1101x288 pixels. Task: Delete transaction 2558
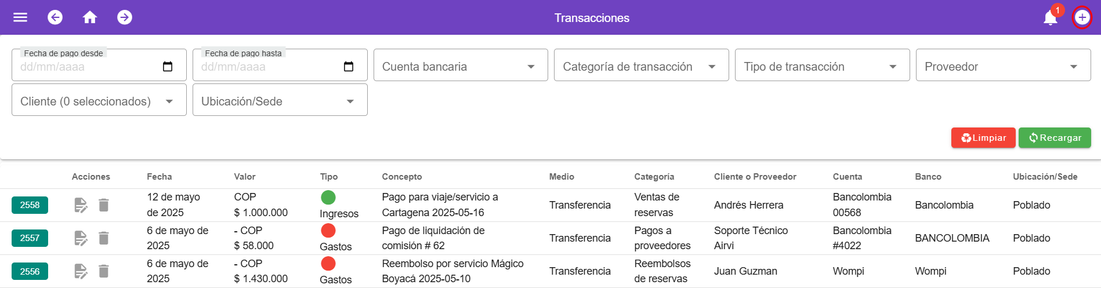(x=104, y=205)
